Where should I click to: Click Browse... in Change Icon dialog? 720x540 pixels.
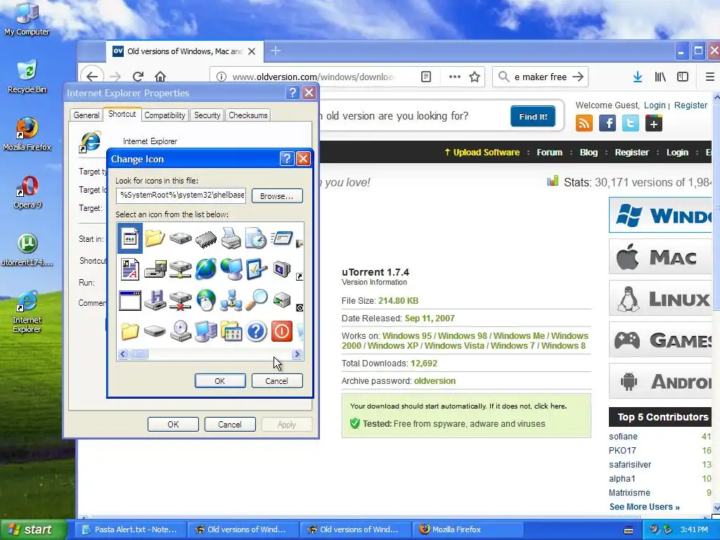[x=277, y=196]
